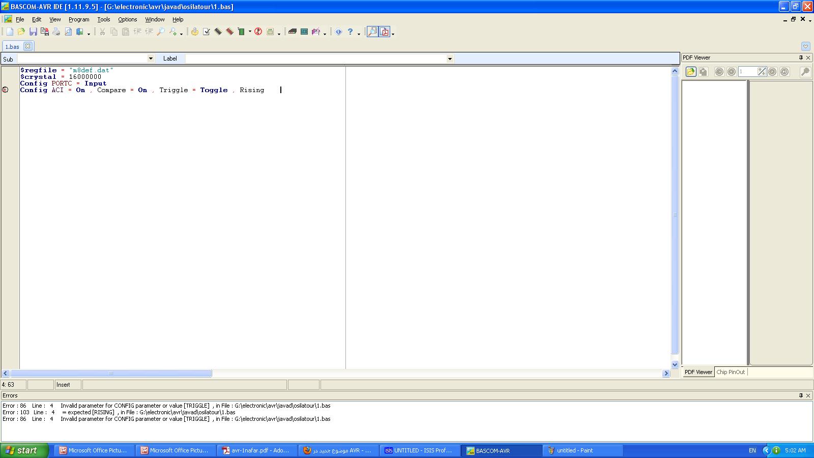The height and width of the screenshot is (458, 814).
Task: Open file using yellow folder icon
Action: (x=21, y=32)
